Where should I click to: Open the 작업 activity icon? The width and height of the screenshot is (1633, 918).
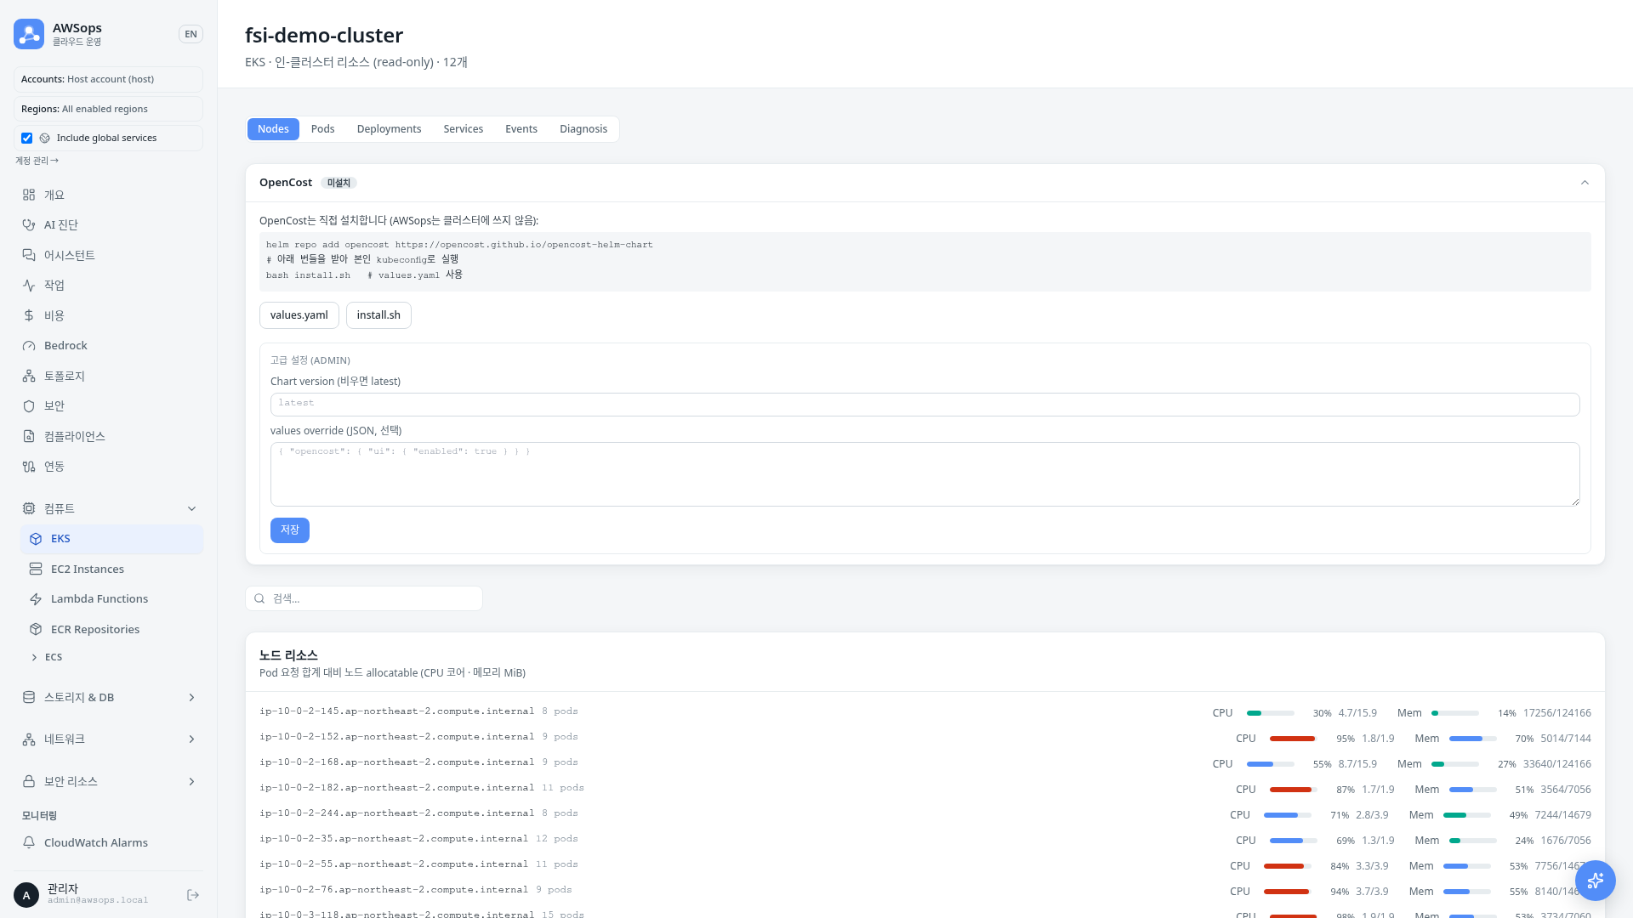(29, 286)
